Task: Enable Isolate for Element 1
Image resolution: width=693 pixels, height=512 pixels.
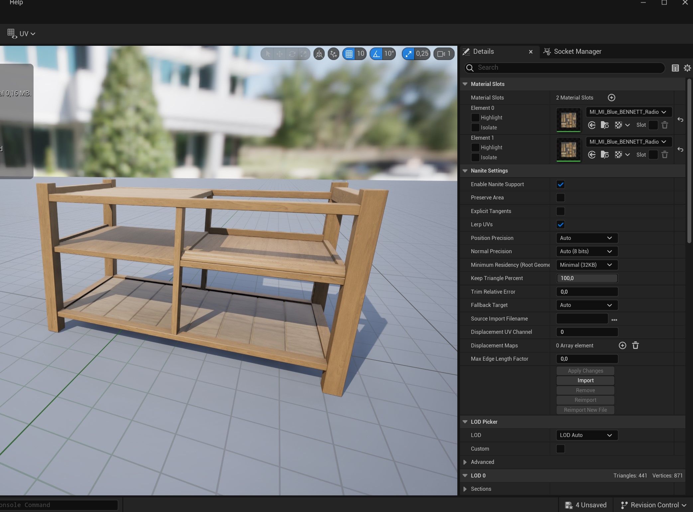Action: click(x=475, y=157)
